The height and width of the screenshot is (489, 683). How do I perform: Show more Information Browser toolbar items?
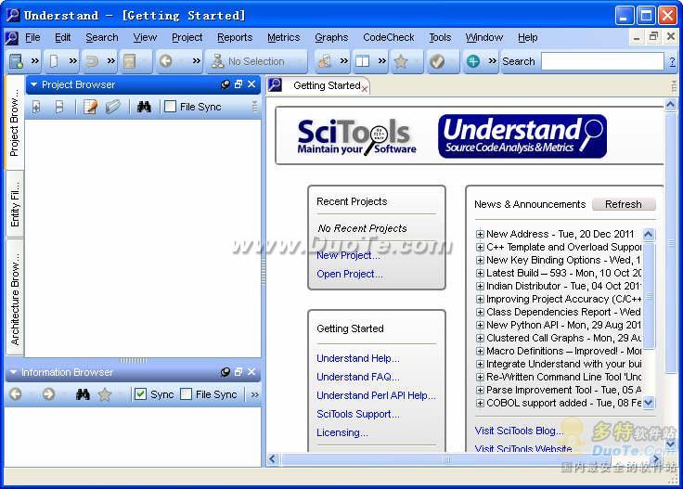click(255, 394)
